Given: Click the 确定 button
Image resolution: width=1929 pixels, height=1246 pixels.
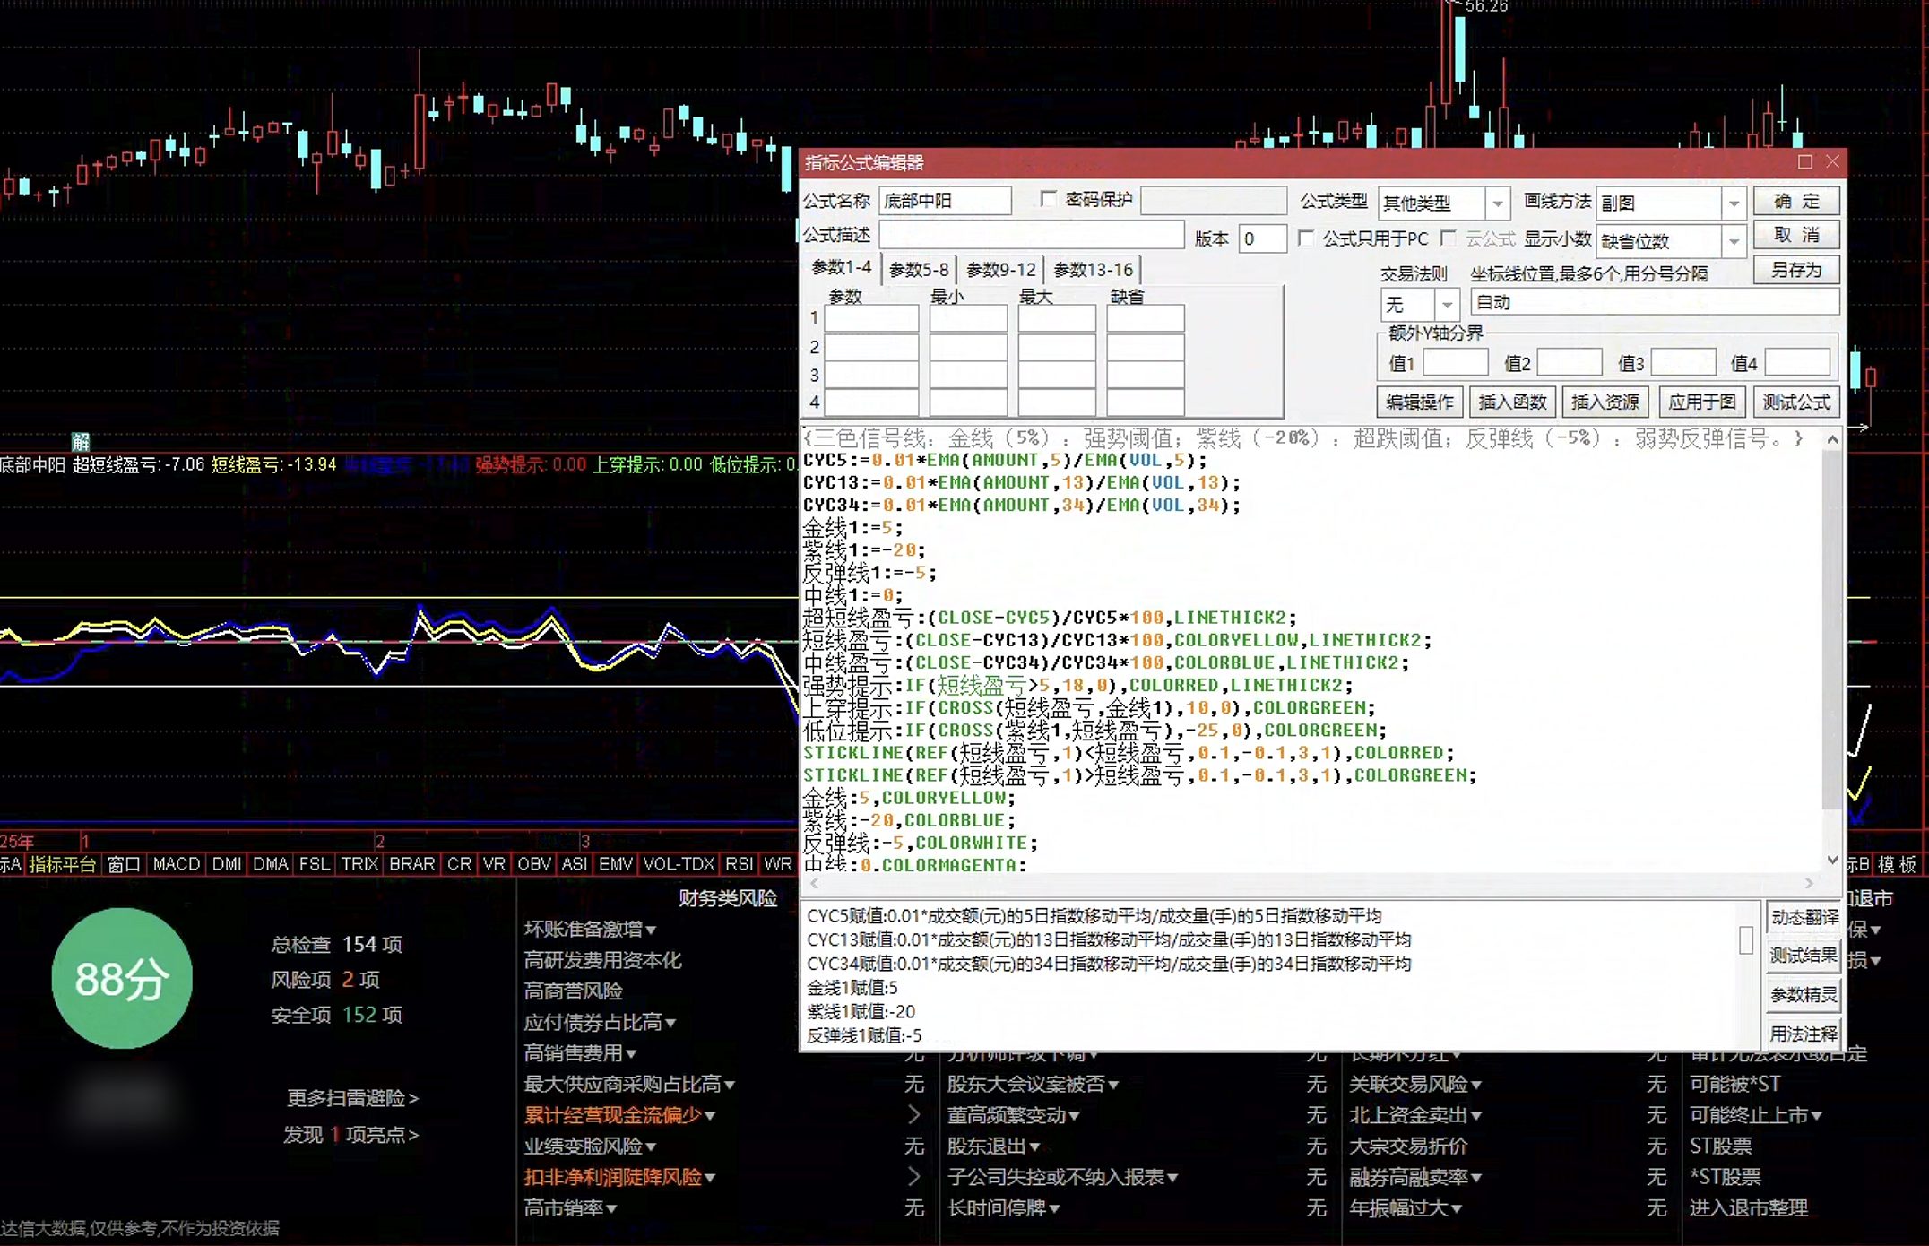Looking at the screenshot, I should (1797, 201).
